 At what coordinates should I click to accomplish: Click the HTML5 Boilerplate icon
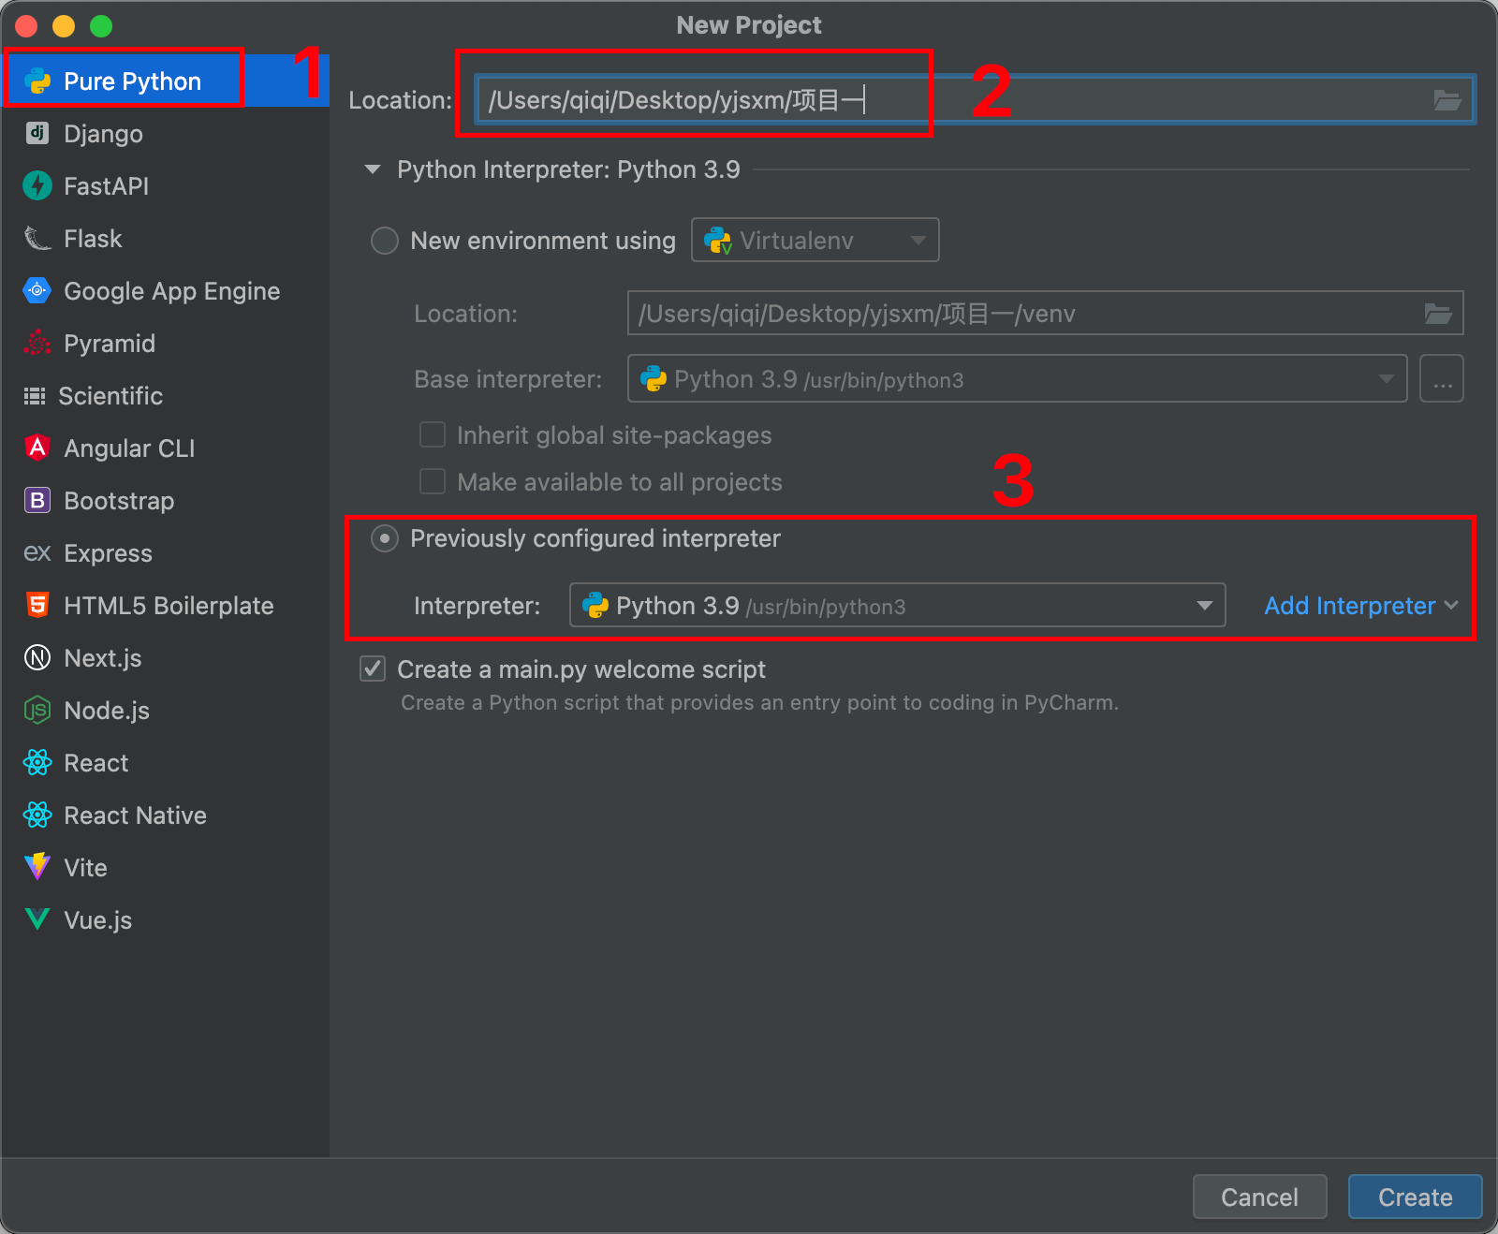pyautogui.click(x=37, y=605)
